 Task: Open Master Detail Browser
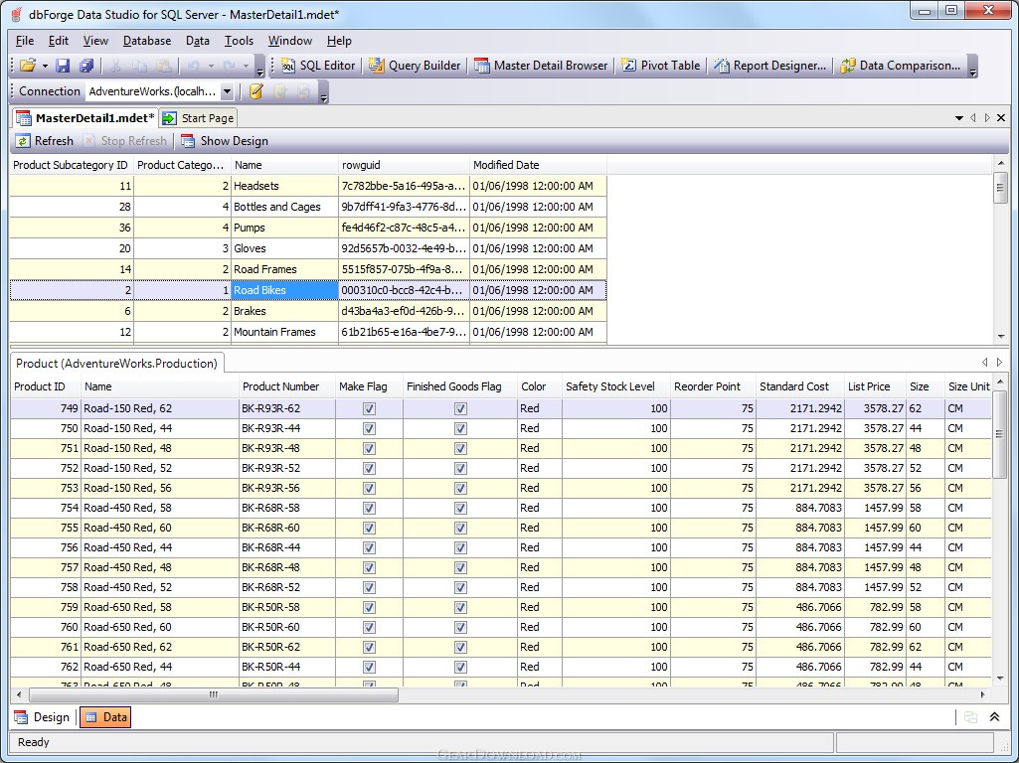[541, 66]
